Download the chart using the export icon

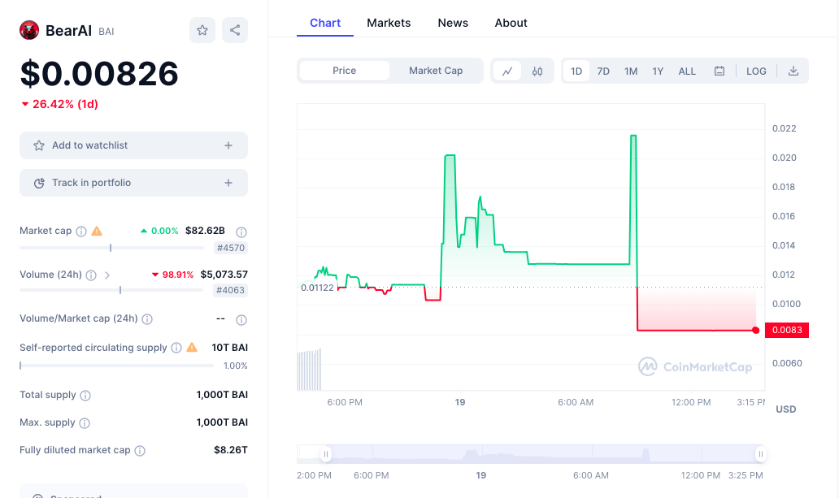[793, 71]
